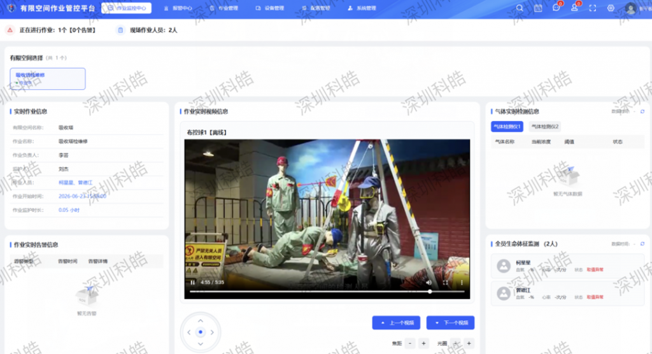Select the 吸收塔检维修 confined space card
652x354 pixels.
tap(47, 78)
